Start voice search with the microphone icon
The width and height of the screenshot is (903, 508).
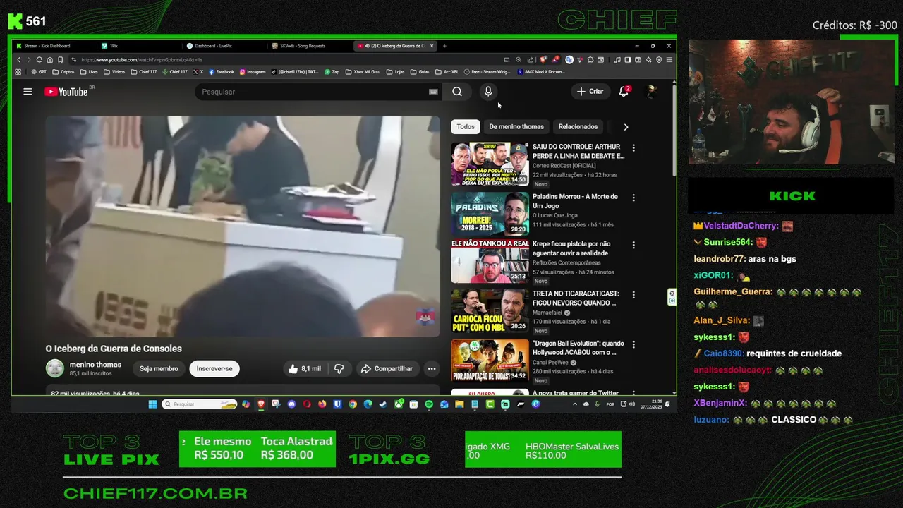[487, 92]
